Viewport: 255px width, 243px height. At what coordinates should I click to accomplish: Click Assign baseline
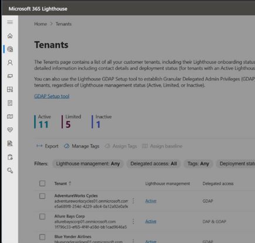(x=162, y=146)
